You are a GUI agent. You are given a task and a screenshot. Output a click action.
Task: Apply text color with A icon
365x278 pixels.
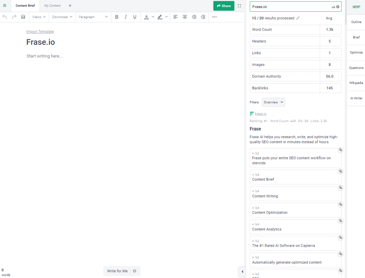click(x=146, y=17)
